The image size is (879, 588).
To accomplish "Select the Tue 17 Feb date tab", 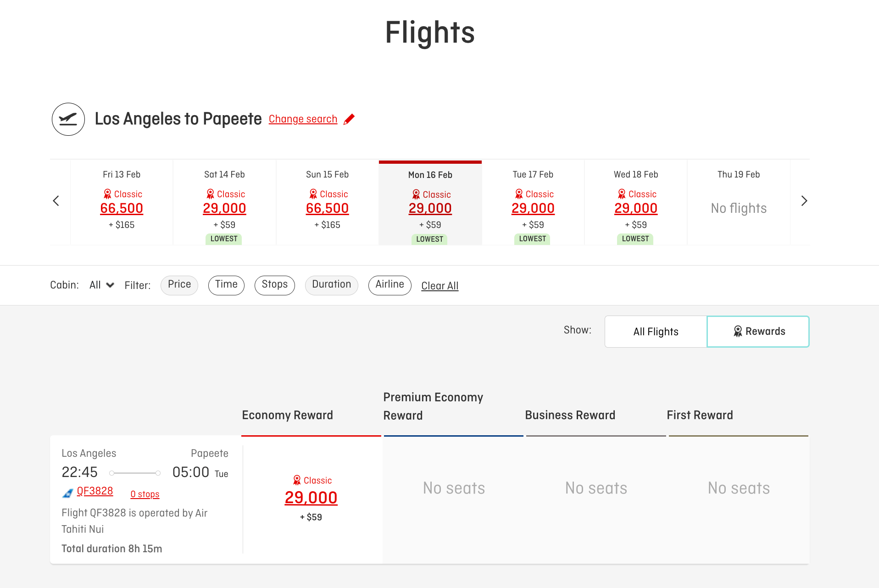I will pyautogui.click(x=533, y=202).
